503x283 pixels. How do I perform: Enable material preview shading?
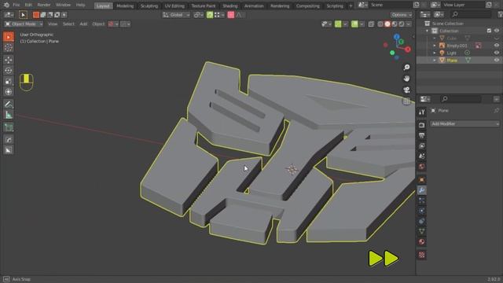pyautogui.click(x=395, y=24)
